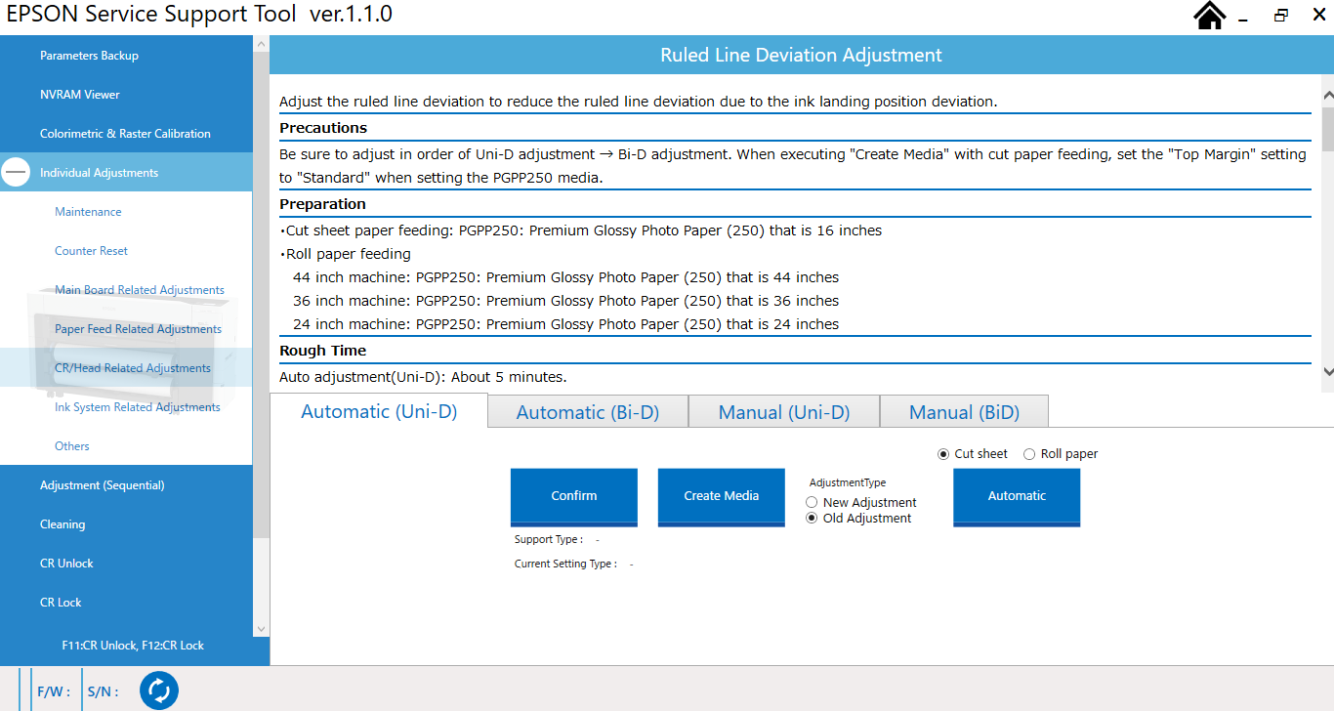The image size is (1334, 711).
Task: Click the Precautions heading
Action: (323, 128)
